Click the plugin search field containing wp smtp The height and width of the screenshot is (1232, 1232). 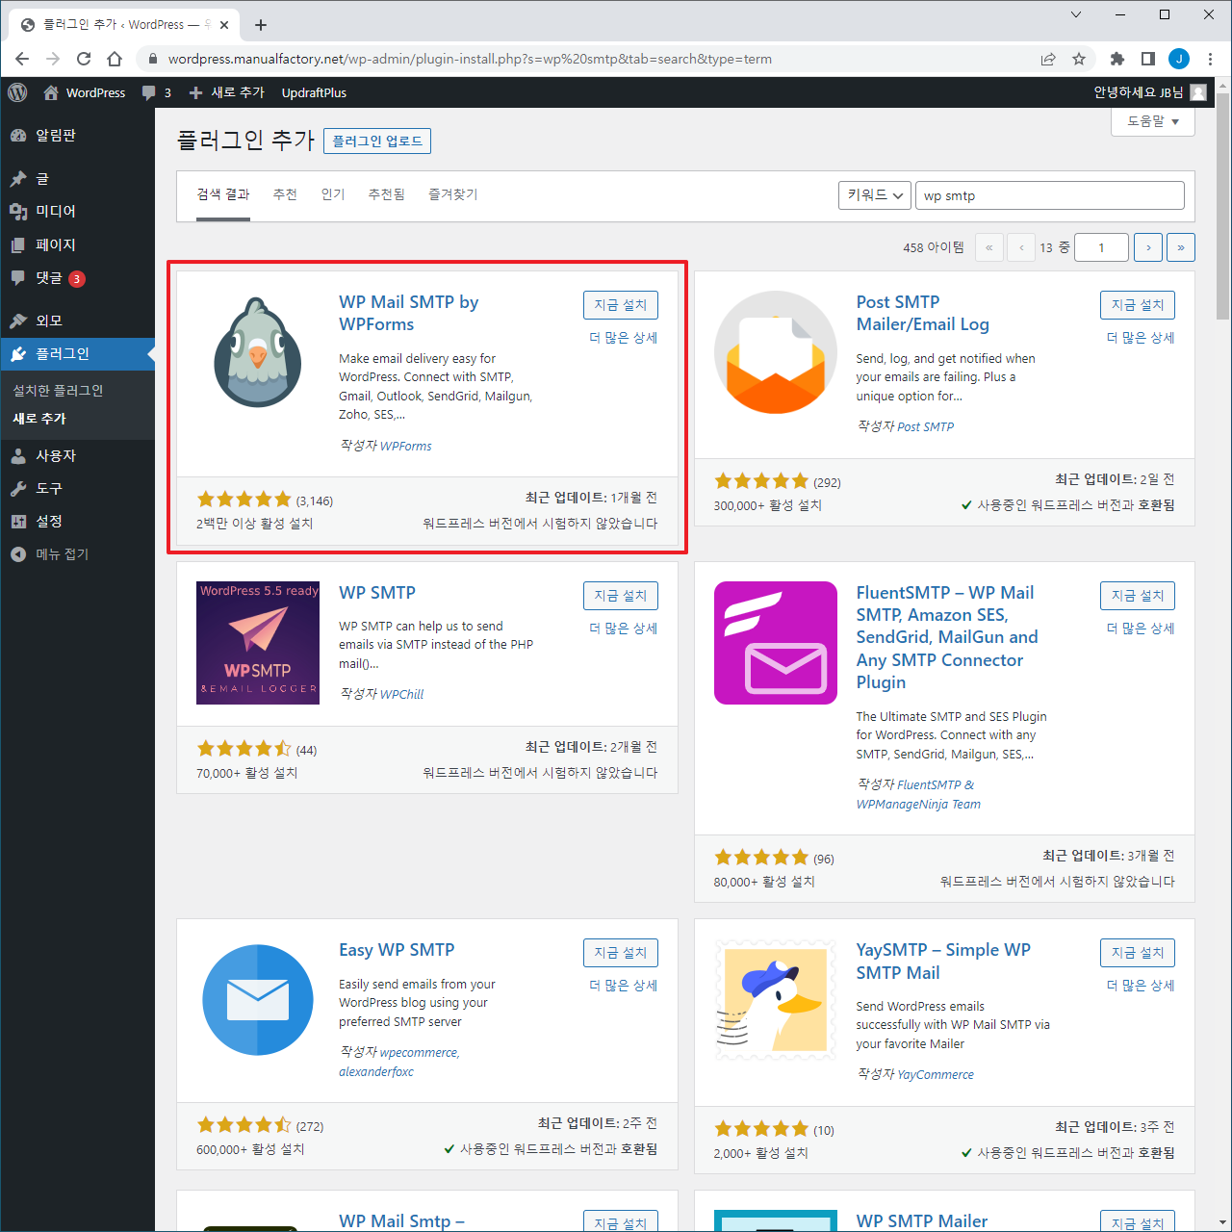coord(1050,195)
